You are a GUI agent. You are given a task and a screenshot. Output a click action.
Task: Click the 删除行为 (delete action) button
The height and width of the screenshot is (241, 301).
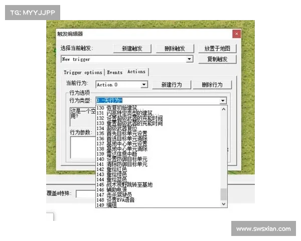pos(212,84)
